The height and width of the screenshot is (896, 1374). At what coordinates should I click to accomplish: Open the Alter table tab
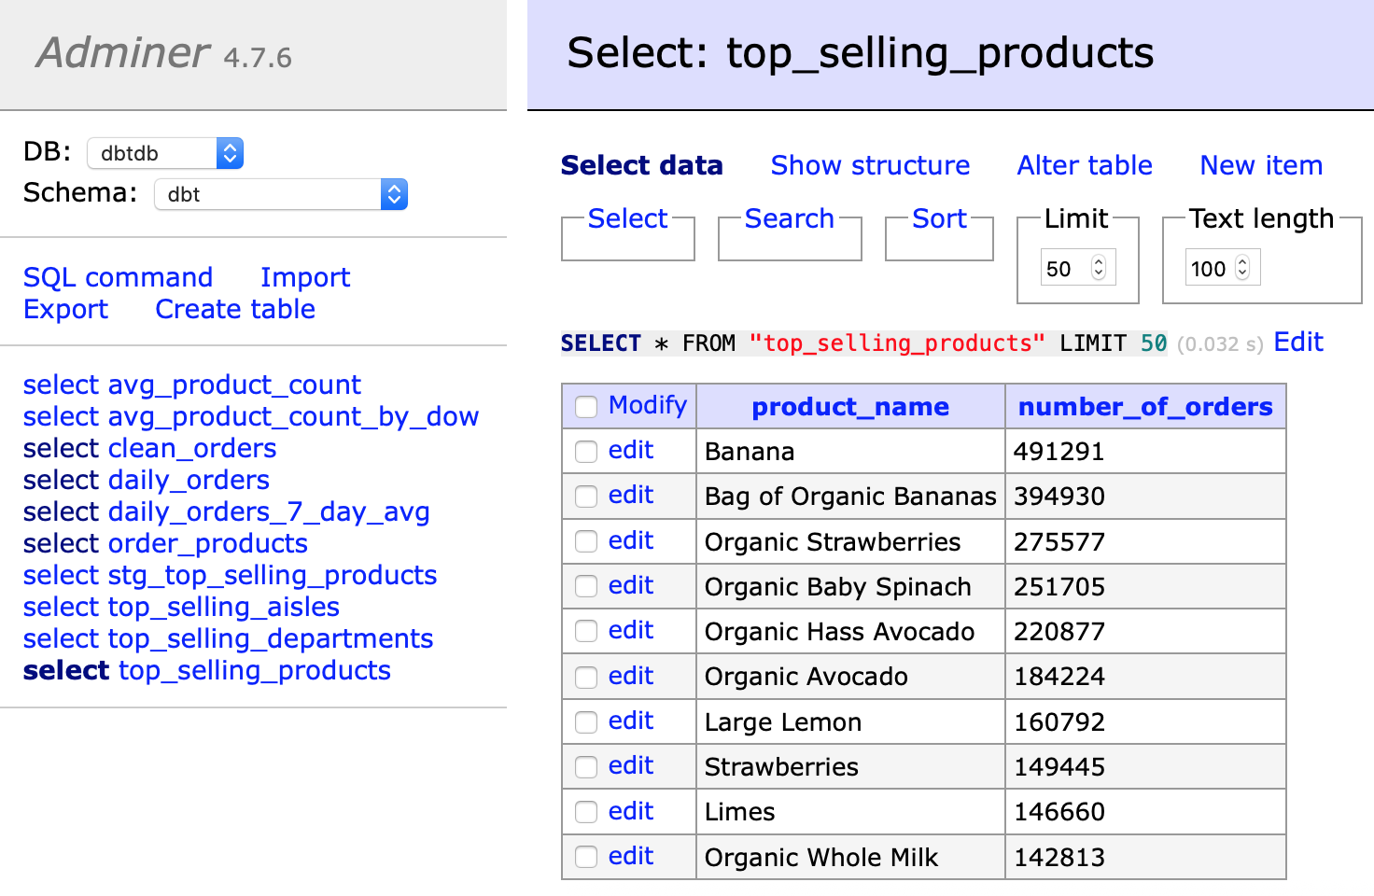click(1085, 165)
